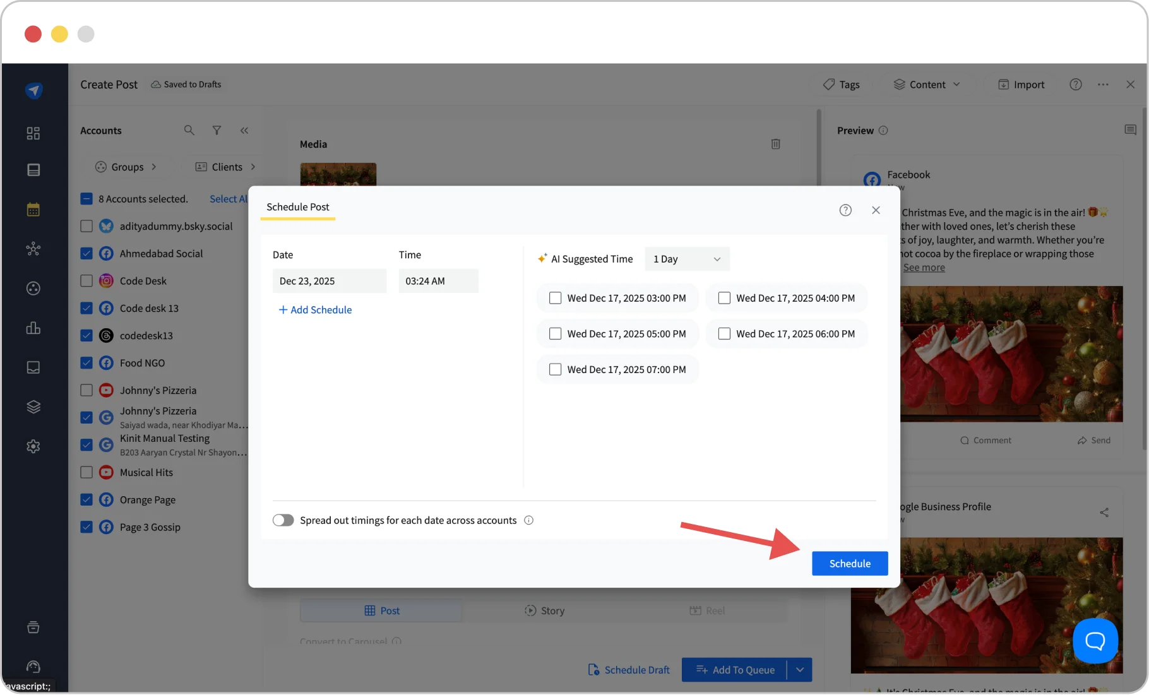Open the blue chat support bubble

[1095, 641]
